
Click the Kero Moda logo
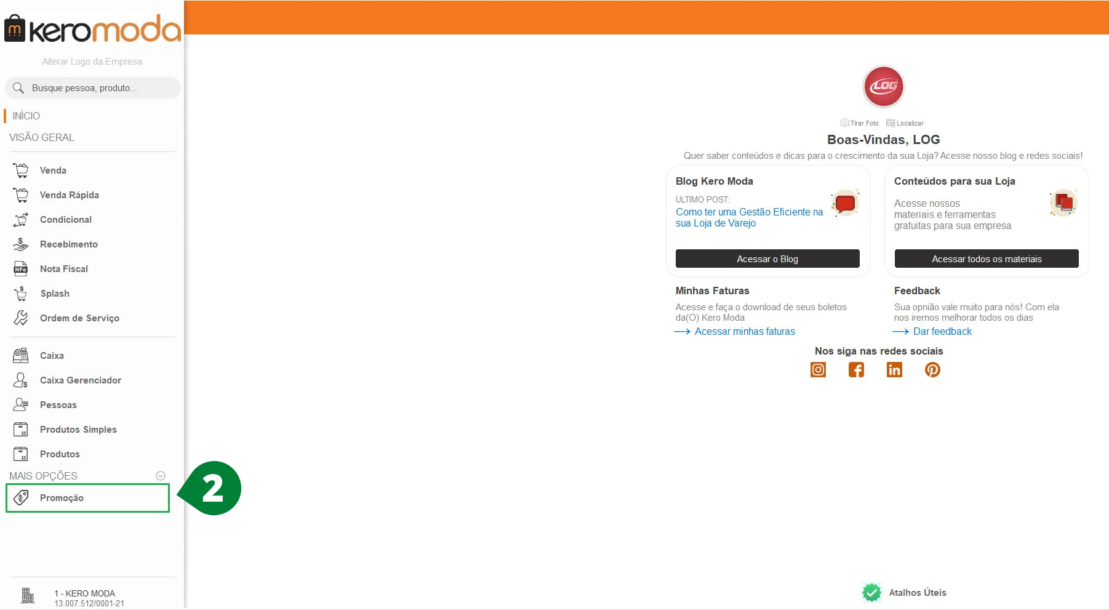click(x=92, y=29)
